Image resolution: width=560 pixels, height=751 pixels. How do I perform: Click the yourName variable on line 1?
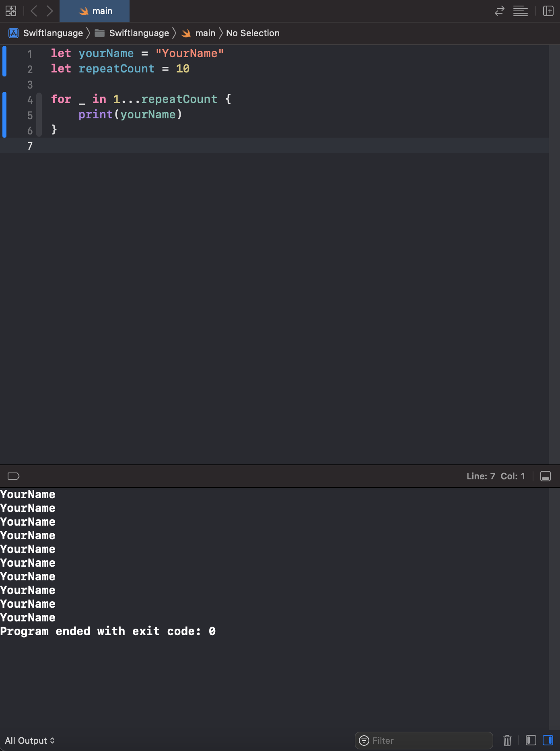pyautogui.click(x=106, y=53)
